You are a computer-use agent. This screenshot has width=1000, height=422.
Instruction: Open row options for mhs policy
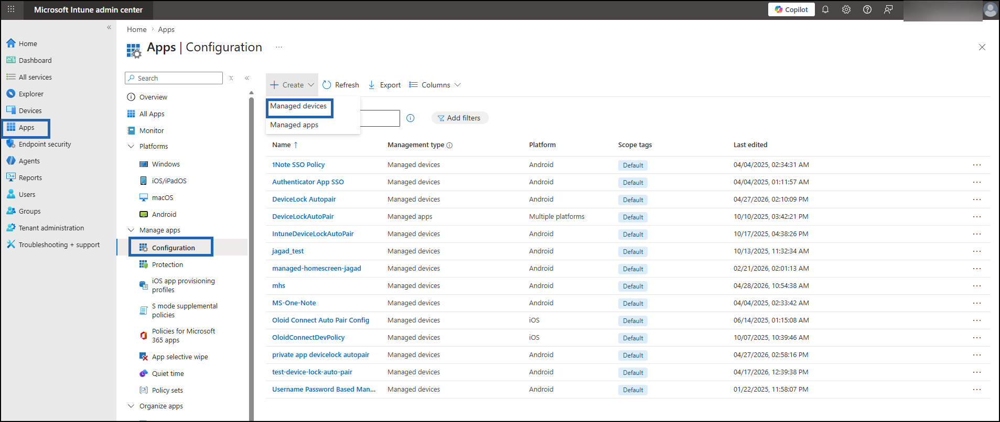click(977, 286)
